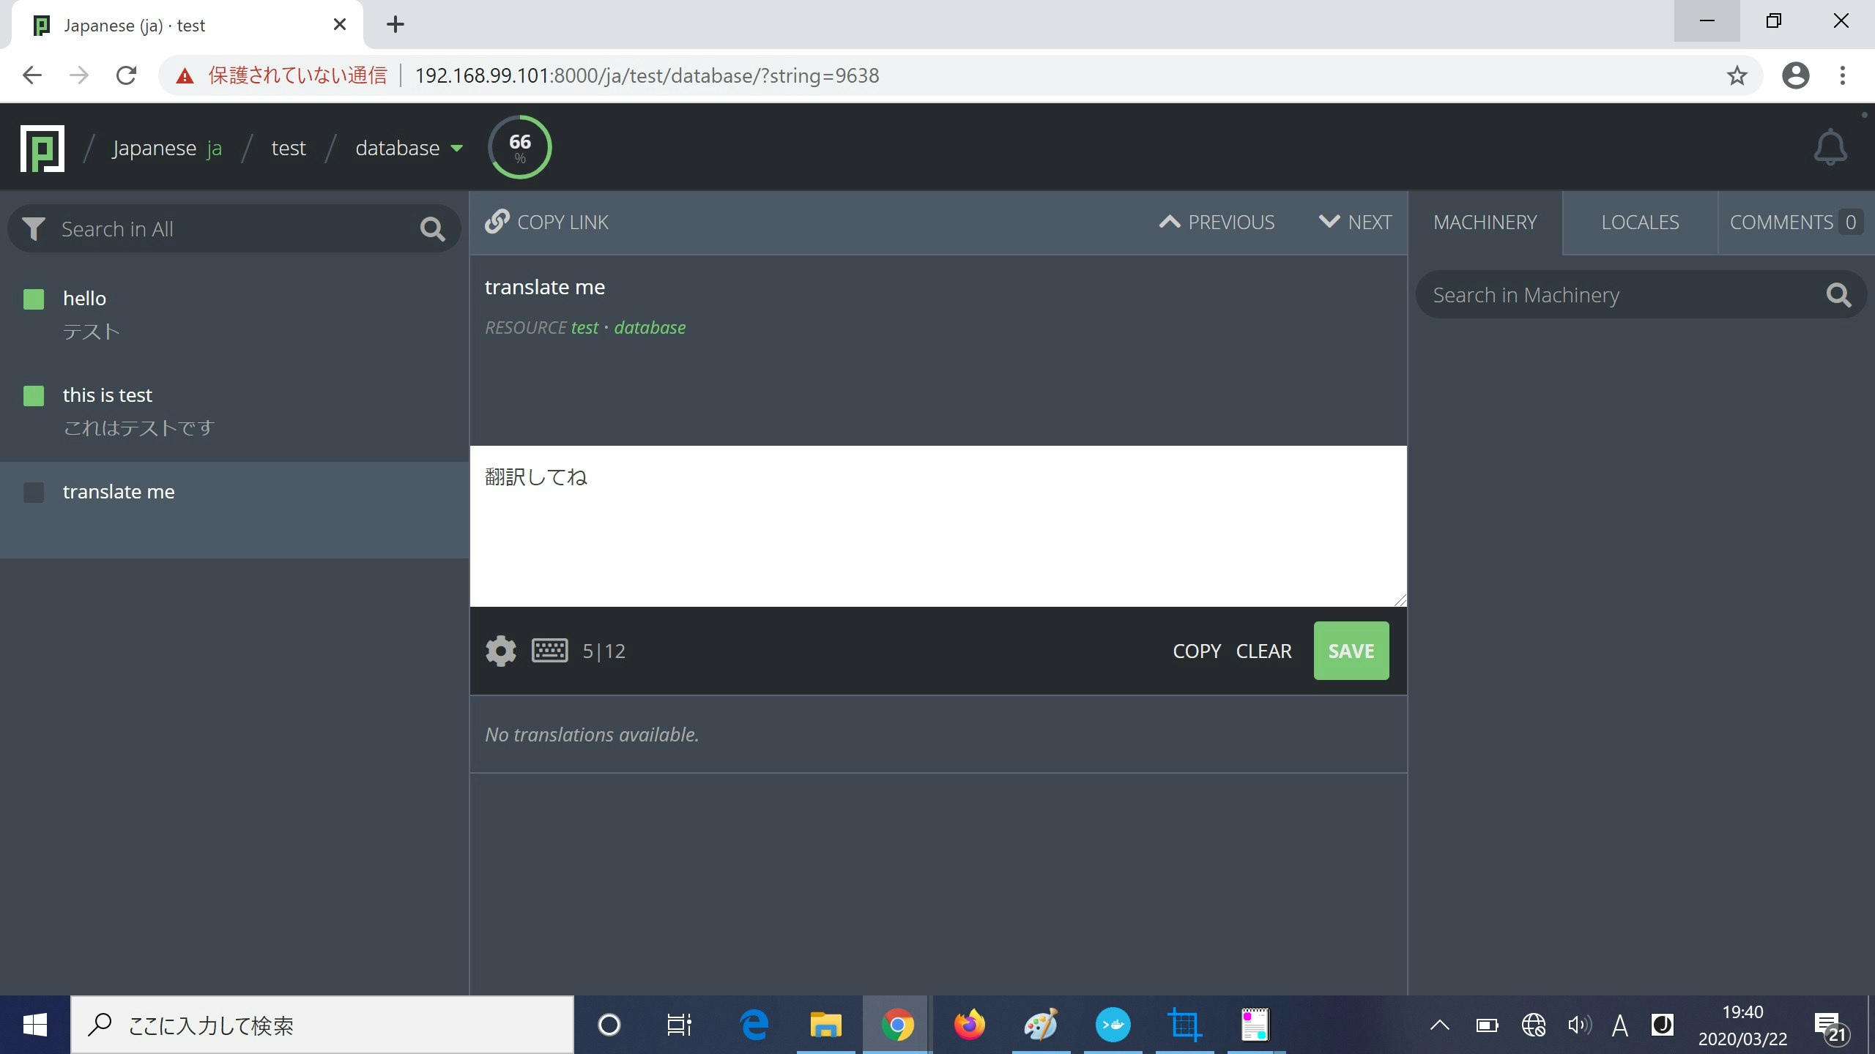The height and width of the screenshot is (1054, 1875).
Task: Click the Copy Link chain icon
Action: pos(497,221)
